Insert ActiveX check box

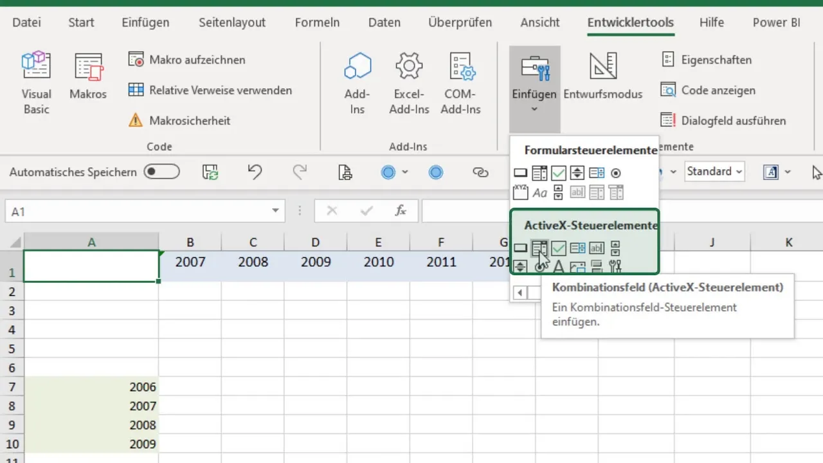558,248
